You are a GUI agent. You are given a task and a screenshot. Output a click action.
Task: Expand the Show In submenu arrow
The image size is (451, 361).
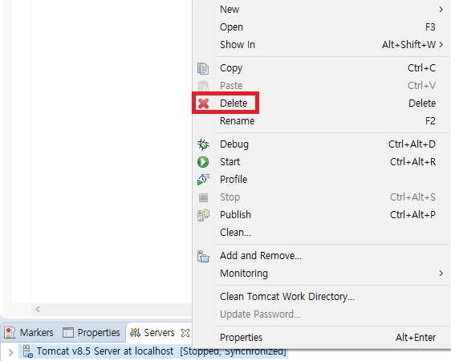click(441, 45)
